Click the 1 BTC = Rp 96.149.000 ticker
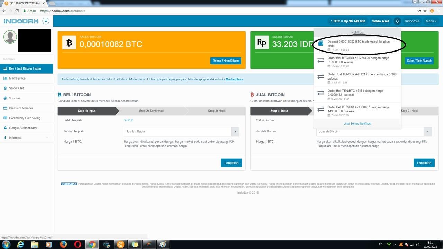This screenshot has width=443, height=249. click(x=348, y=21)
